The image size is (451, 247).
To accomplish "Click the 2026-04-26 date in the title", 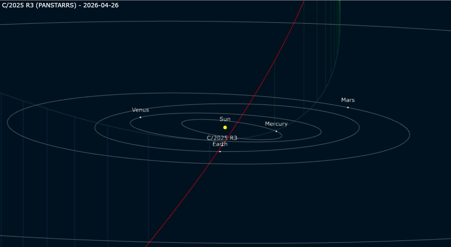I will click(101, 5).
